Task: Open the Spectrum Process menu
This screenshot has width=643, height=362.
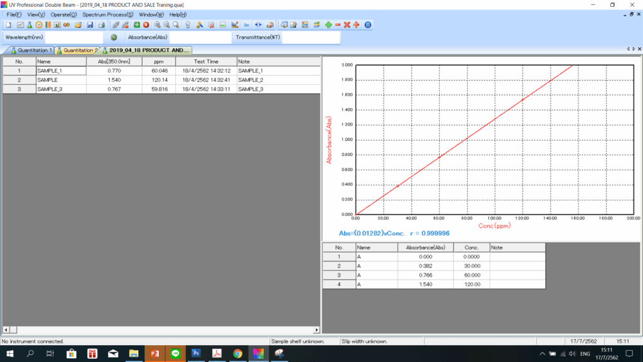Action: coord(107,14)
